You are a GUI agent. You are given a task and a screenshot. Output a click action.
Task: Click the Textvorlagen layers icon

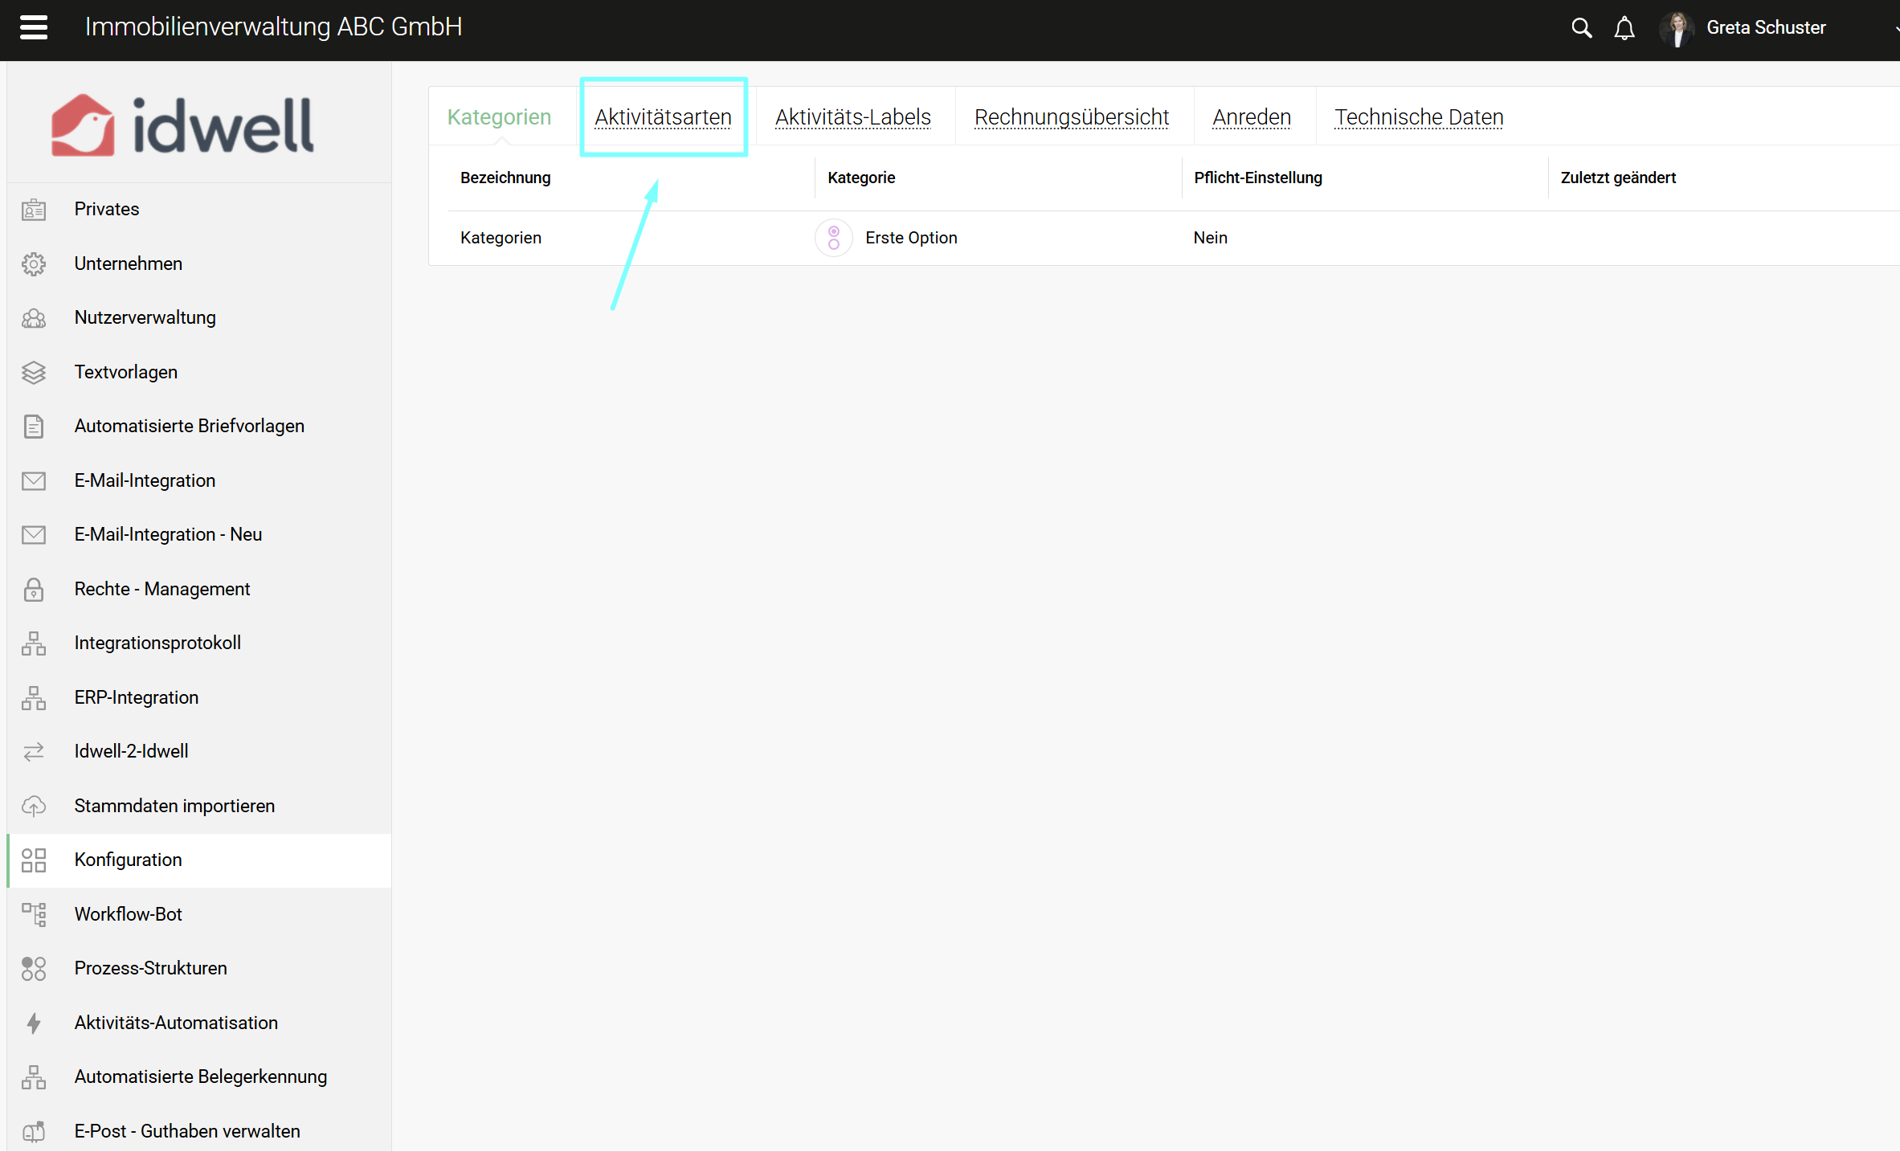point(34,372)
